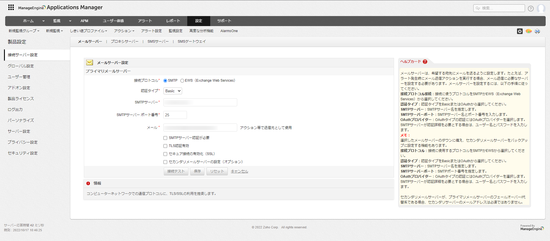Screen dimensions: 550x241
Task: Switch to the SMSサーバー sub-tab
Action: (x=158, y=42)
